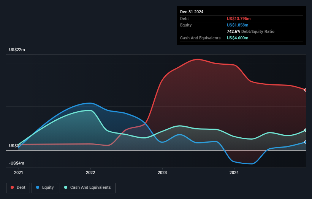The width and height of the screenshot is (312, 199).
Task: Click the teal Cash endpoint marker
Action: coord(306,130)
